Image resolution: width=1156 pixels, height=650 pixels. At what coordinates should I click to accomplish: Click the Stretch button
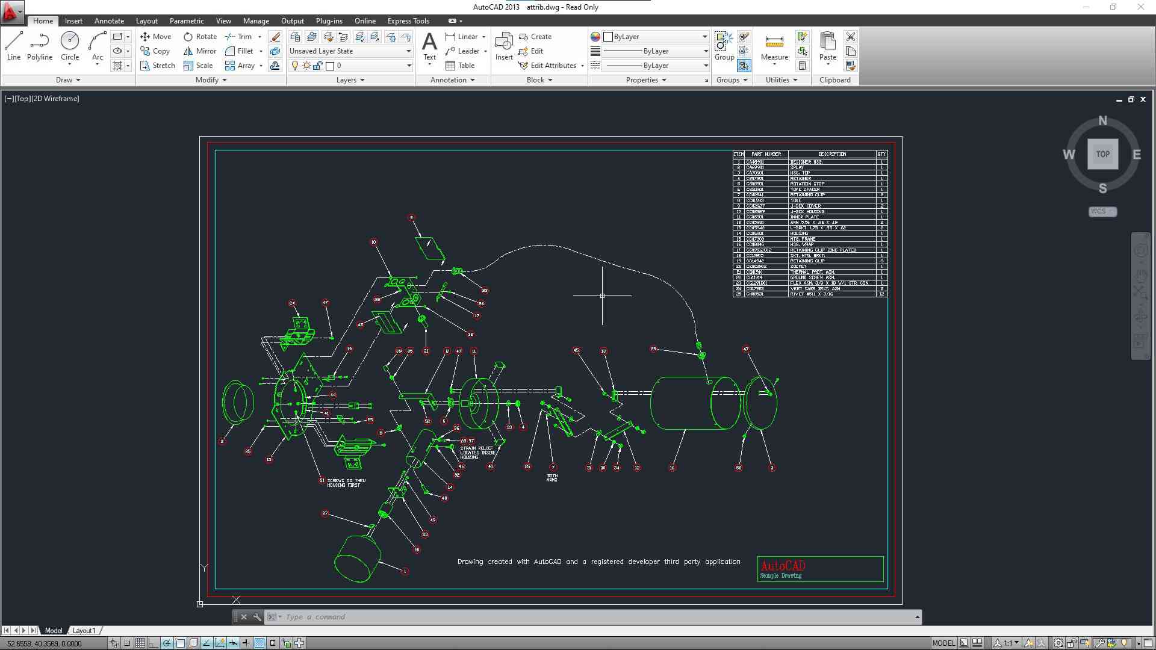pyautogui.click(x=158, y=66)
